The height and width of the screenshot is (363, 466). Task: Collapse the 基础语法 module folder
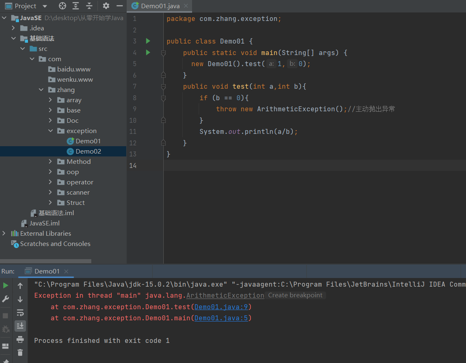coord(14,38)
